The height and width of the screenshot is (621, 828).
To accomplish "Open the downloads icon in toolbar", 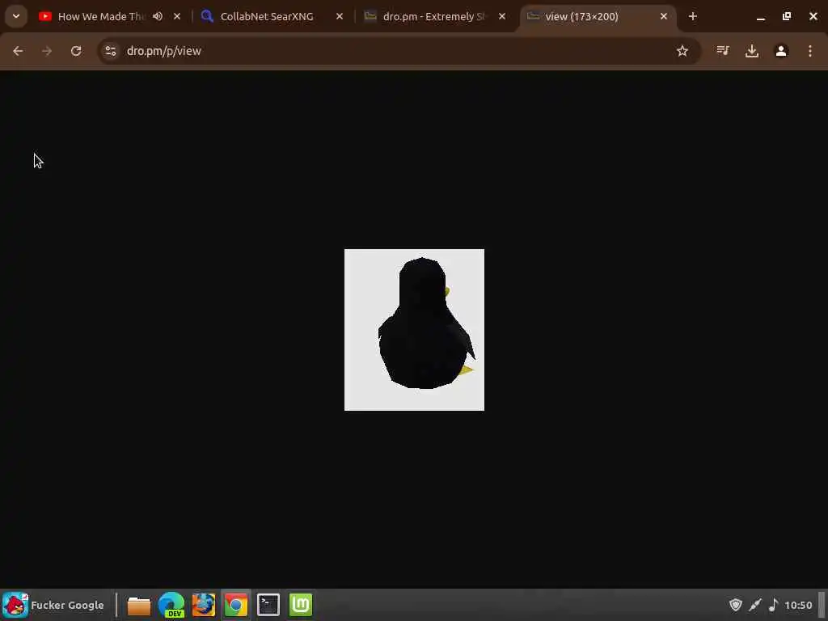I will [x=752, y=51].
